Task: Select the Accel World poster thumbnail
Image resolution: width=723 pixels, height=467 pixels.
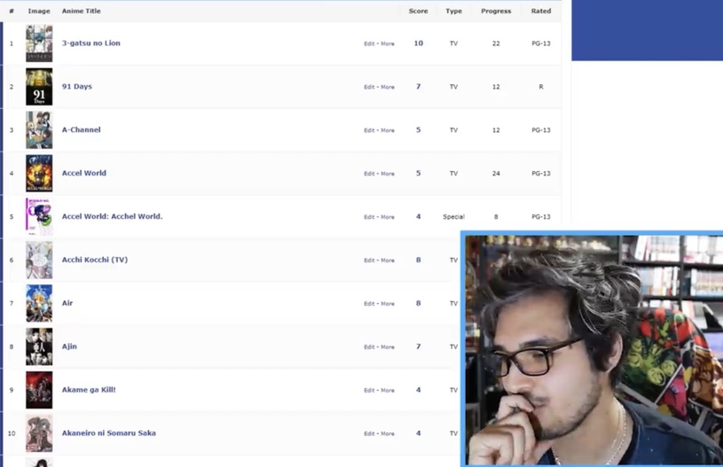Action: (39, 174)
